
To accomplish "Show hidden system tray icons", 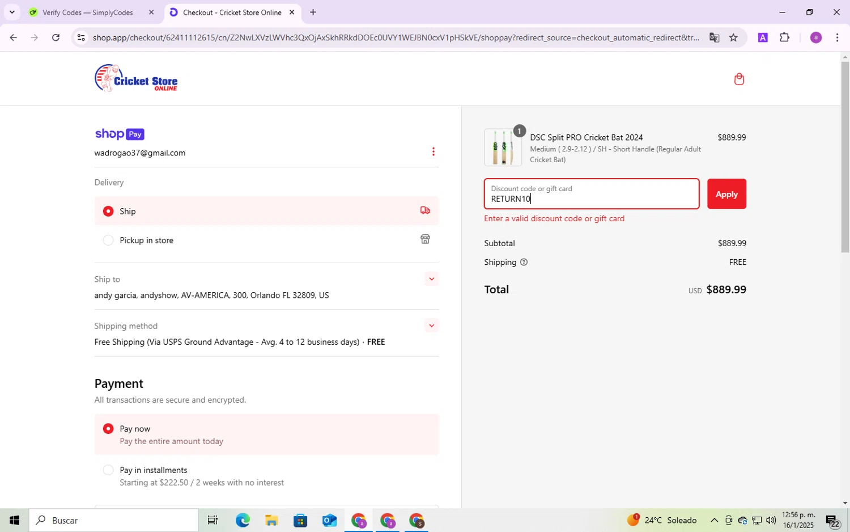I will coord(714,520).
